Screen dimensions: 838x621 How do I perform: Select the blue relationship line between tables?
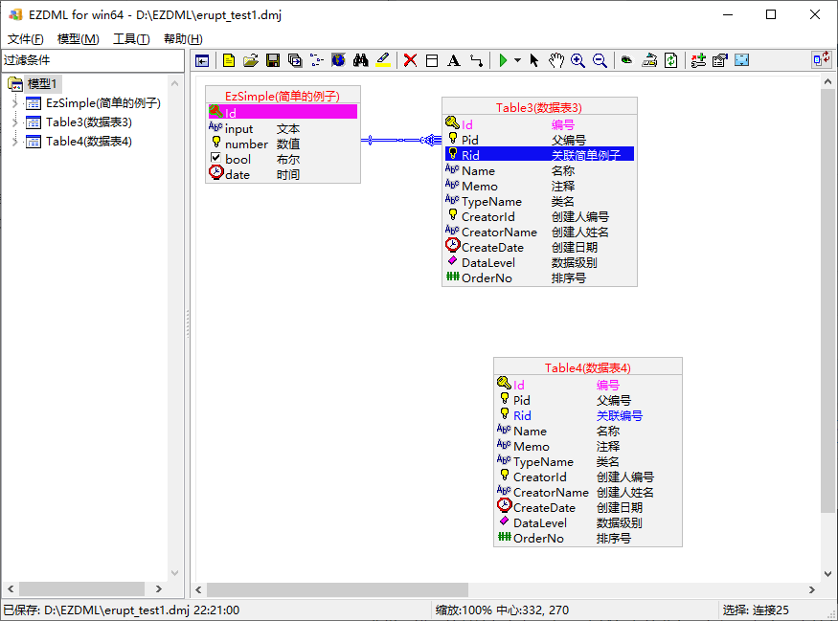pos(401,140)
